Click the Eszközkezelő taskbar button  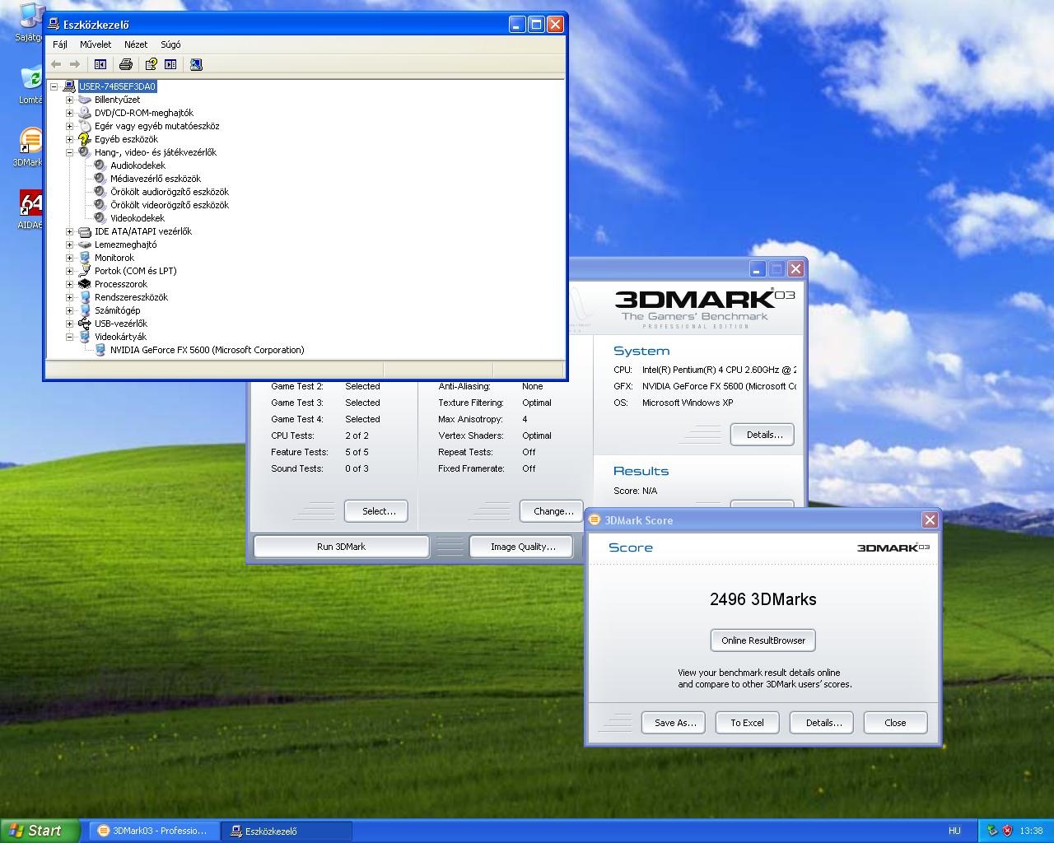[x=287, y=831]
